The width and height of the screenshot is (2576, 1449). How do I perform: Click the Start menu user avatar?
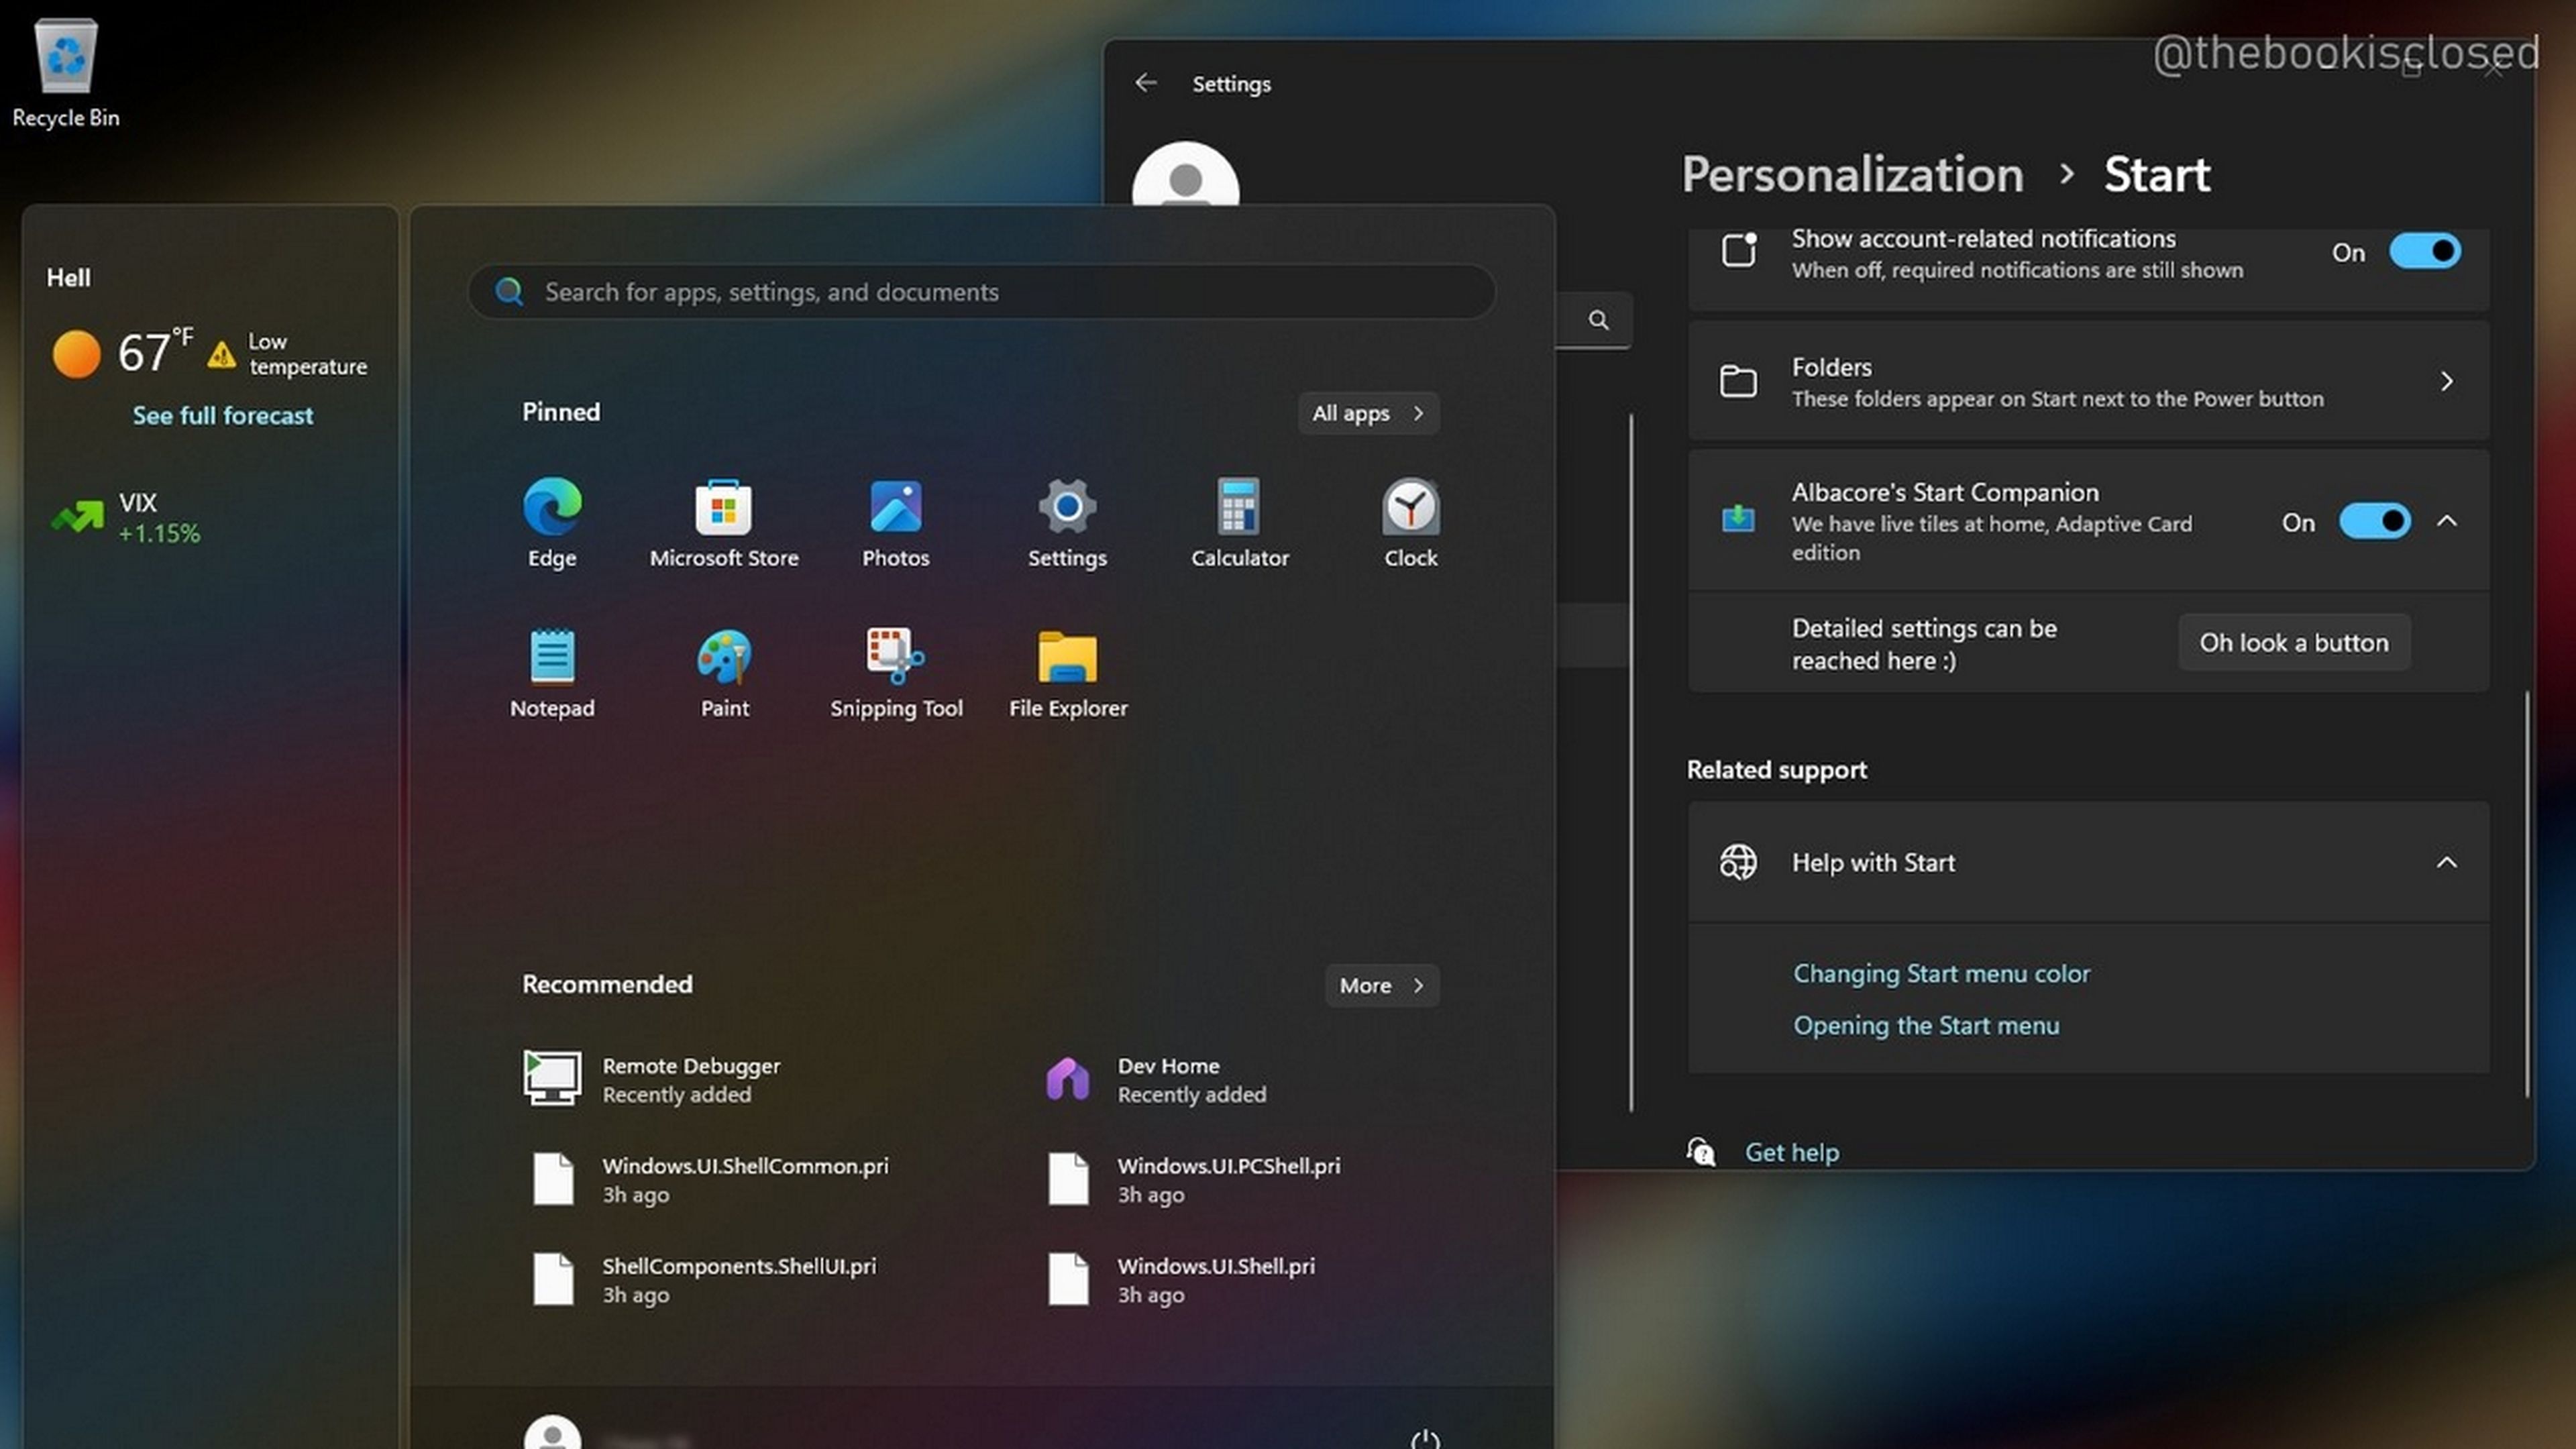(552, 1433)
